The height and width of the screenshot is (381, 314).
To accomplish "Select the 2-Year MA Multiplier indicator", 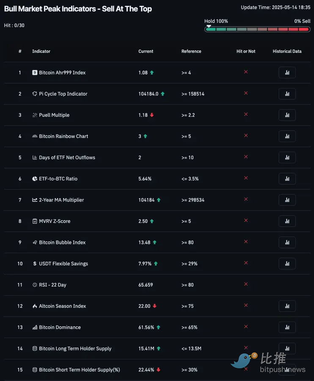I will tap(61, 200).
